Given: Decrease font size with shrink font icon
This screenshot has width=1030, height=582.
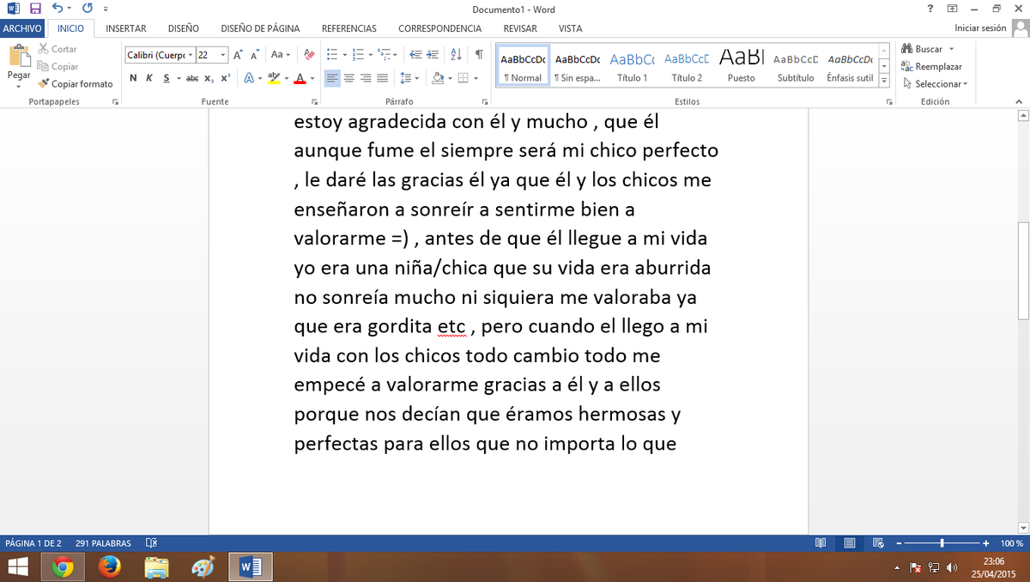Looking at the screenshot, I should (255, 54).
